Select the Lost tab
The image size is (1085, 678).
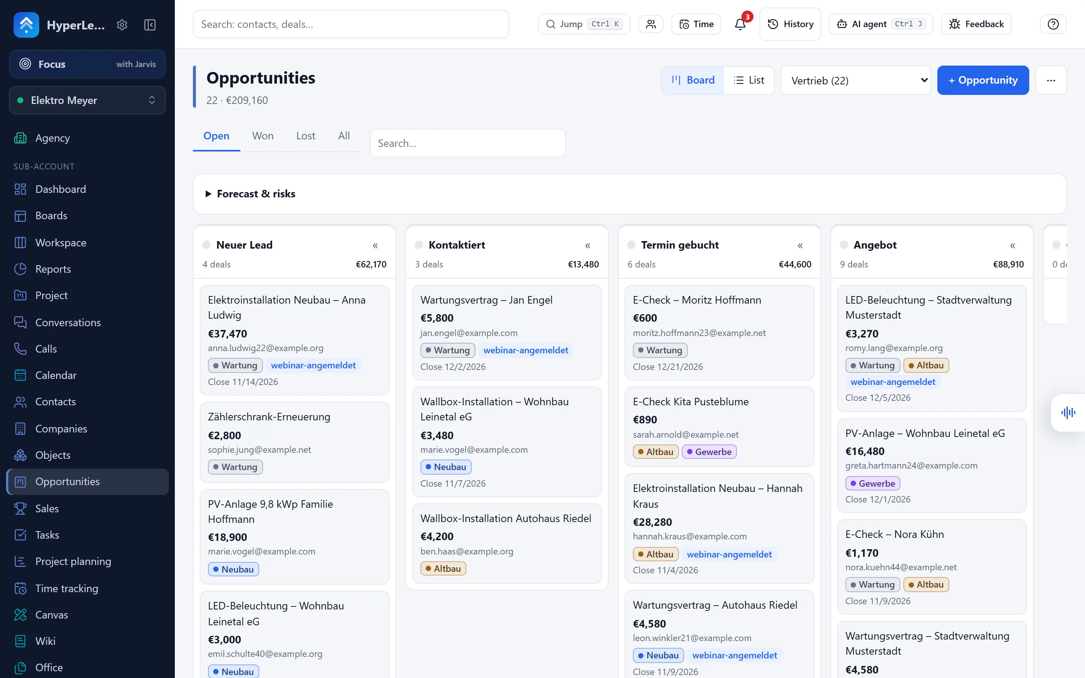(x=306, y=136)
